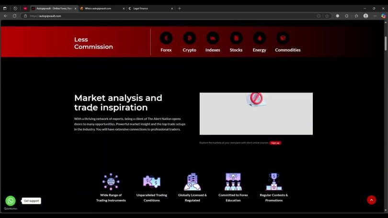Click the Forex label
This screenshot has height=218, width=388.
point(166,50)
